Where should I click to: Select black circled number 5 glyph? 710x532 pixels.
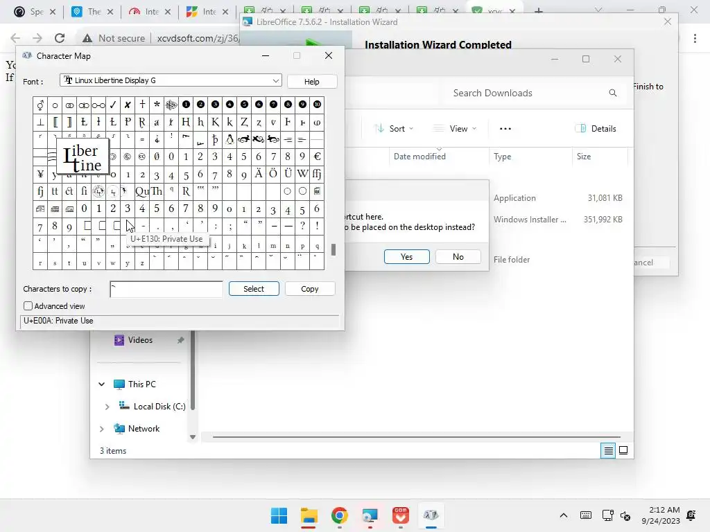point(244,105)
